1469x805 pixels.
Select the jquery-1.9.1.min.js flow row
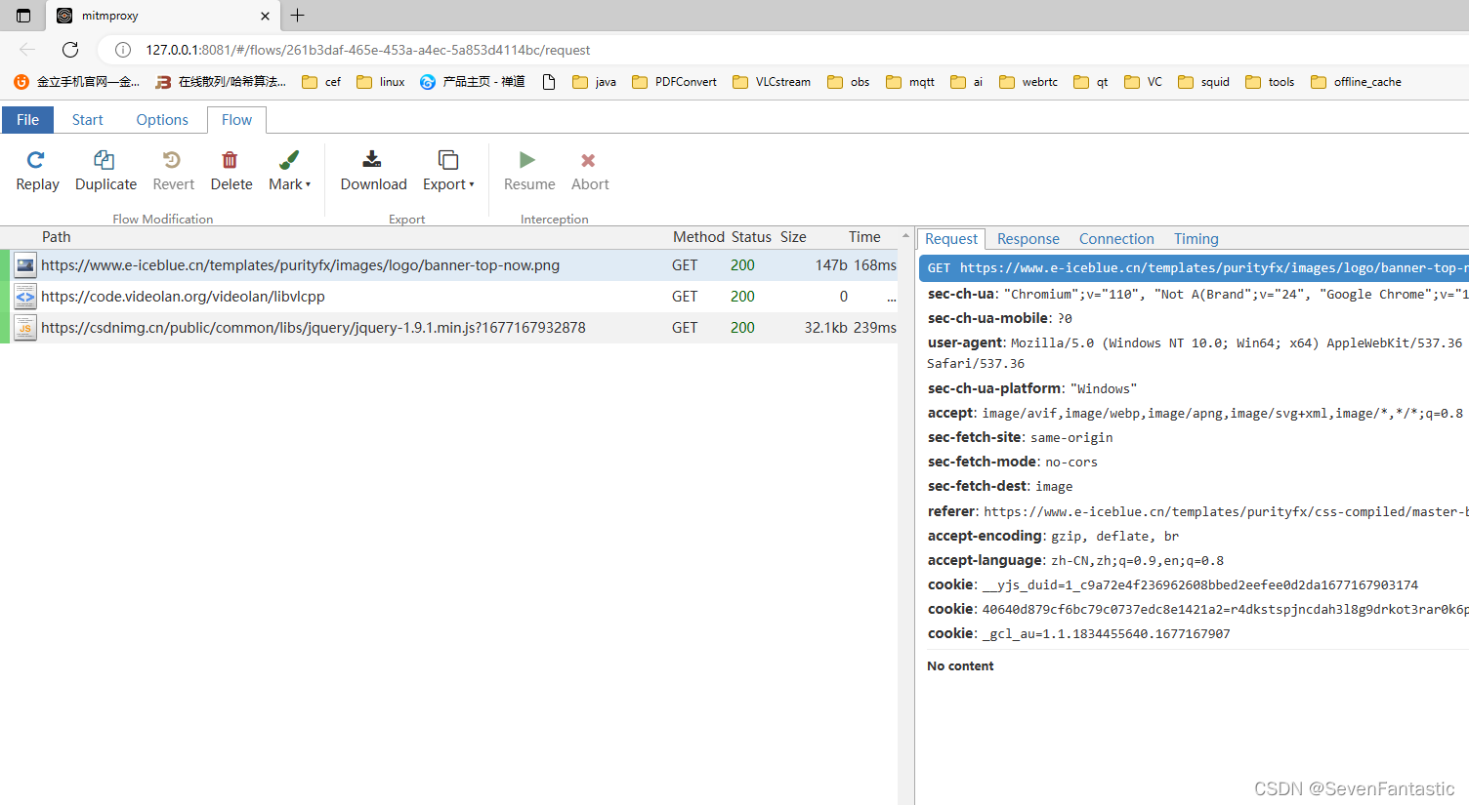(449, 328)
